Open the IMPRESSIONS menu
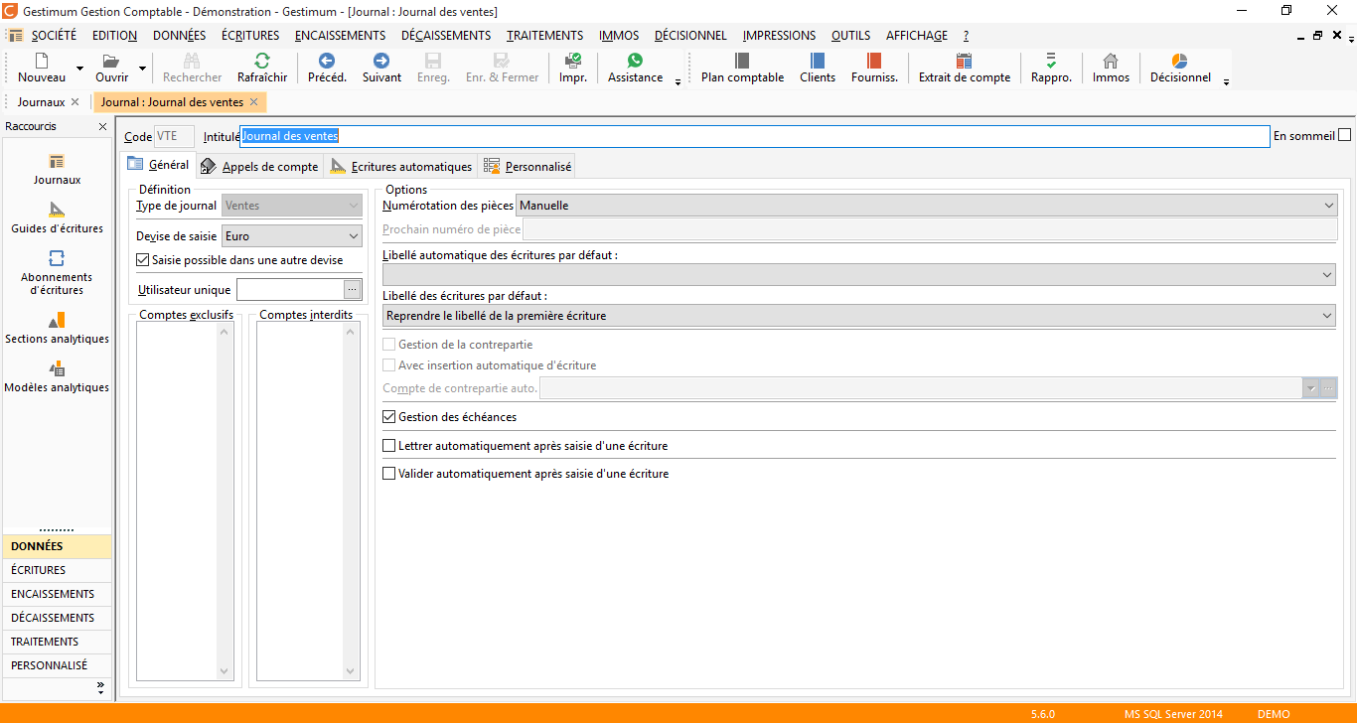 (x=780, y=36)
